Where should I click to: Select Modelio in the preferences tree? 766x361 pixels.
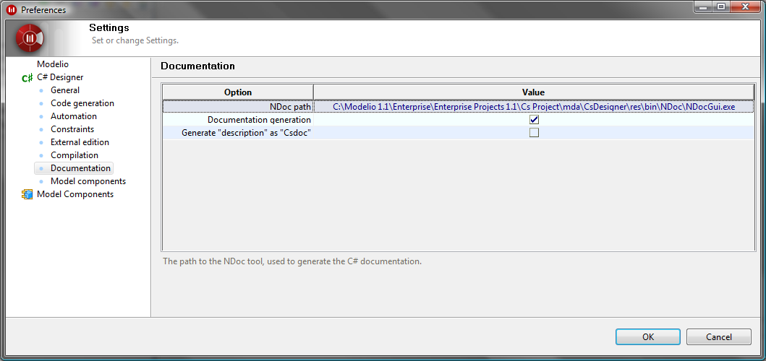coord(53,64)
